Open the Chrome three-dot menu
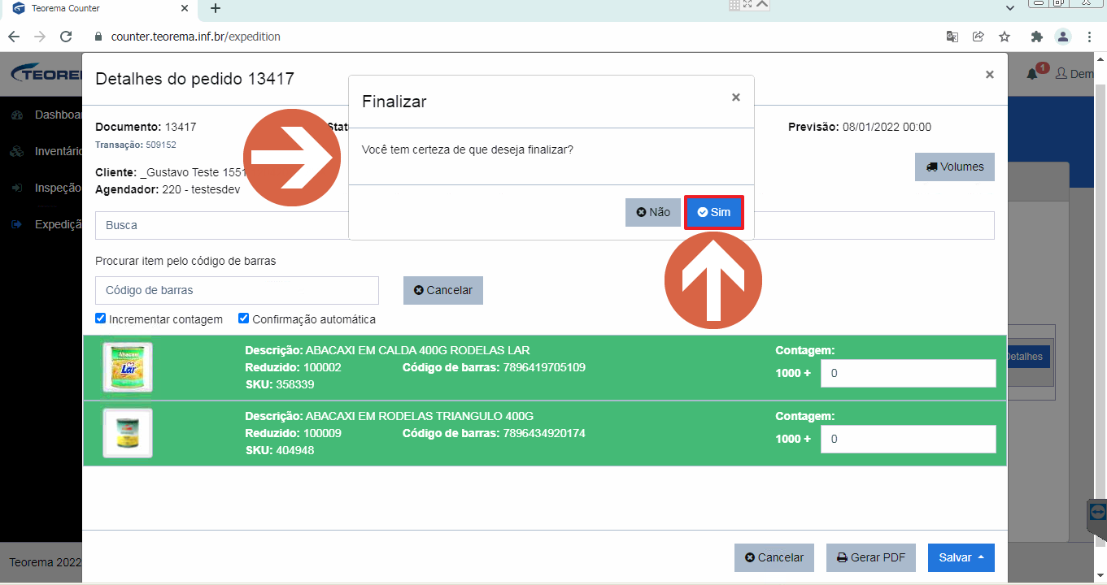The height and width of the screenshot is (585, 1107). point(1089,37)
